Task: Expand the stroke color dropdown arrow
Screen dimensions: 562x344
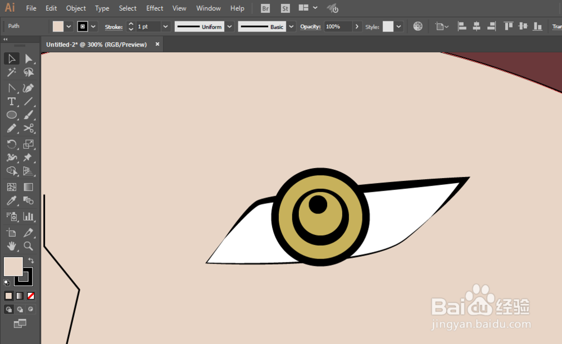Action: click(x=93, y=26)
